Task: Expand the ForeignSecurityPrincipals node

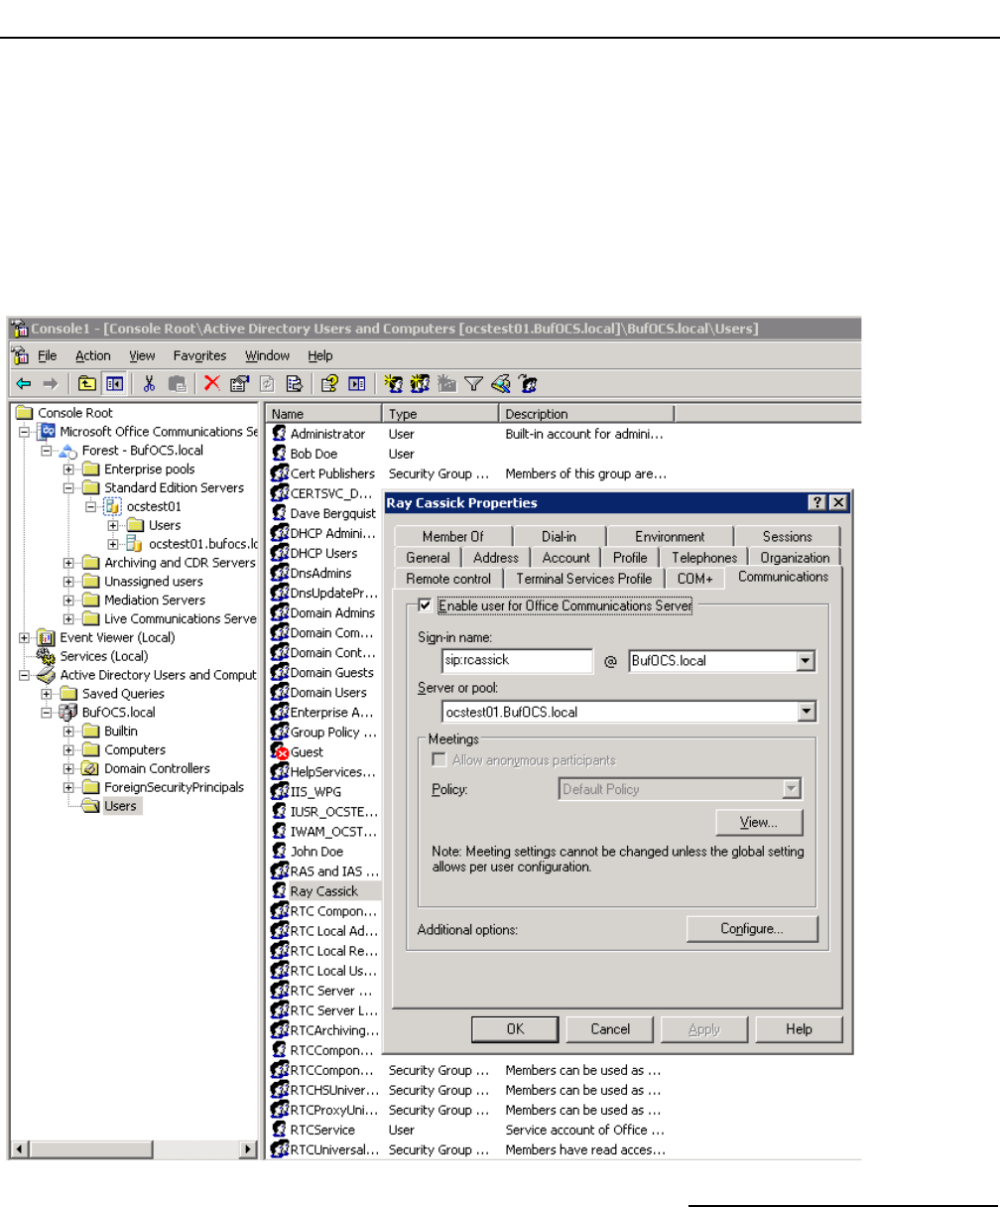Action: (x=68, y=787)
